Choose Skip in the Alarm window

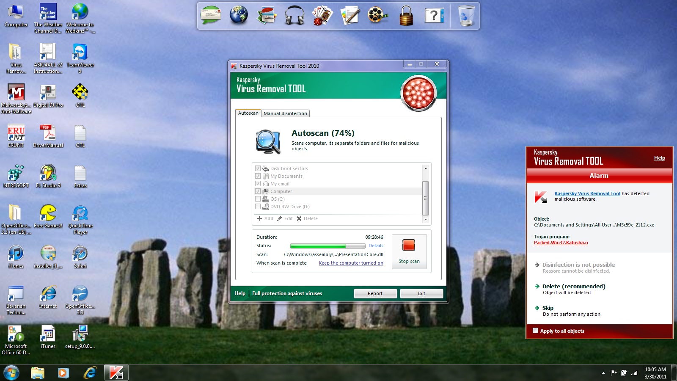(x=548, y=308)
